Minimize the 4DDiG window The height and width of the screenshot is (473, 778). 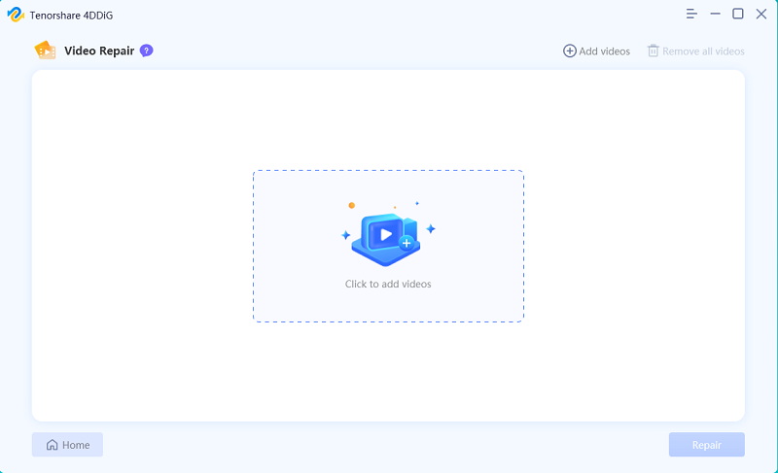[715, 14]
